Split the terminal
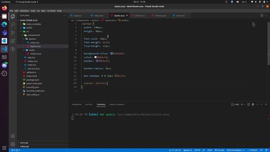Viewport: 270px width, 152px height. pos(248,104)
